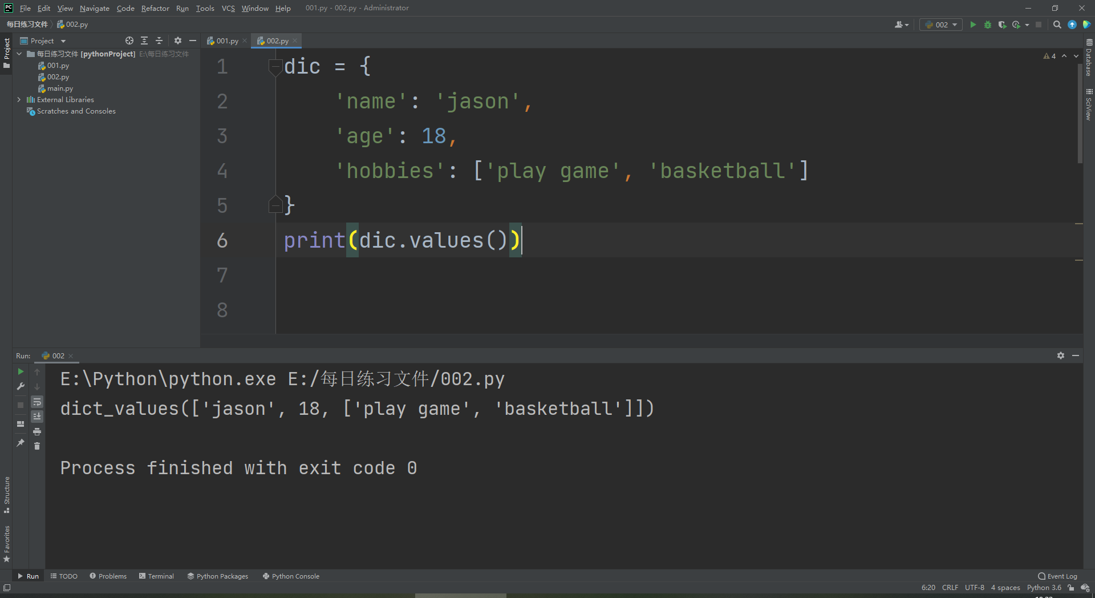The width and height of the screenshot is (1095, 598).
Task: Open the Event Log
Action: 1058,576
